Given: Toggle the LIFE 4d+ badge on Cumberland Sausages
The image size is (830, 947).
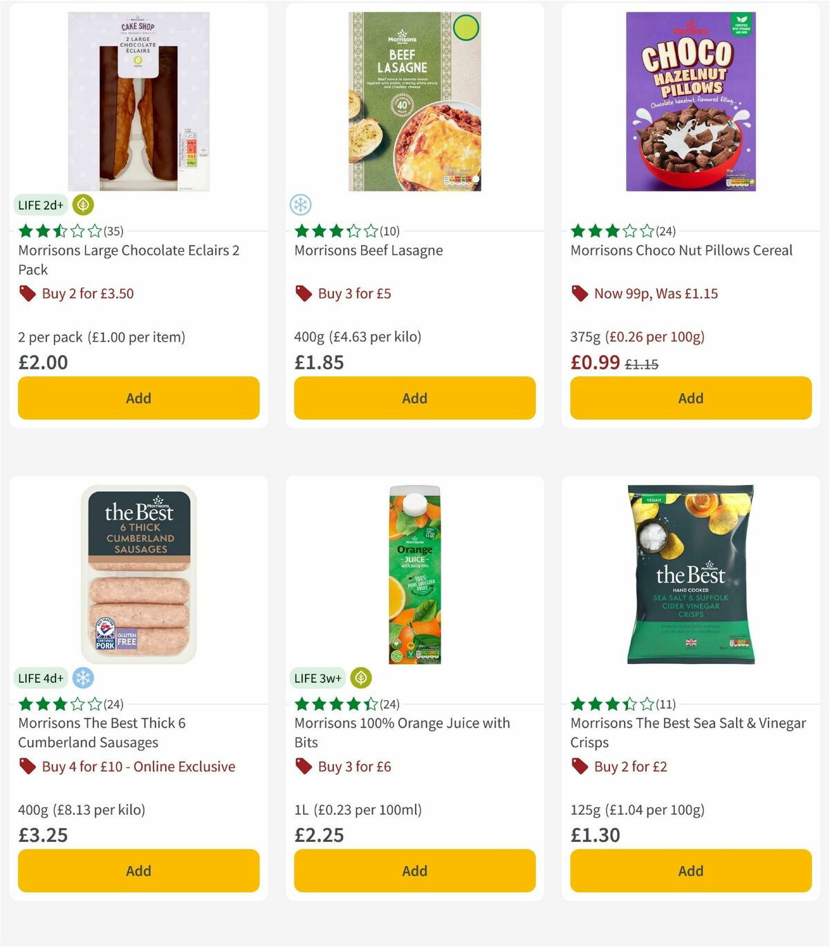Looking at the screenshot, I should tap(40, 678).
